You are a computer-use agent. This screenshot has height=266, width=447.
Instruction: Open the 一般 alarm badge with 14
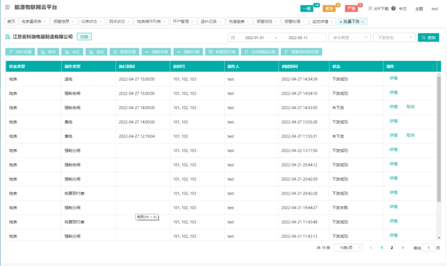pos(307,8)
